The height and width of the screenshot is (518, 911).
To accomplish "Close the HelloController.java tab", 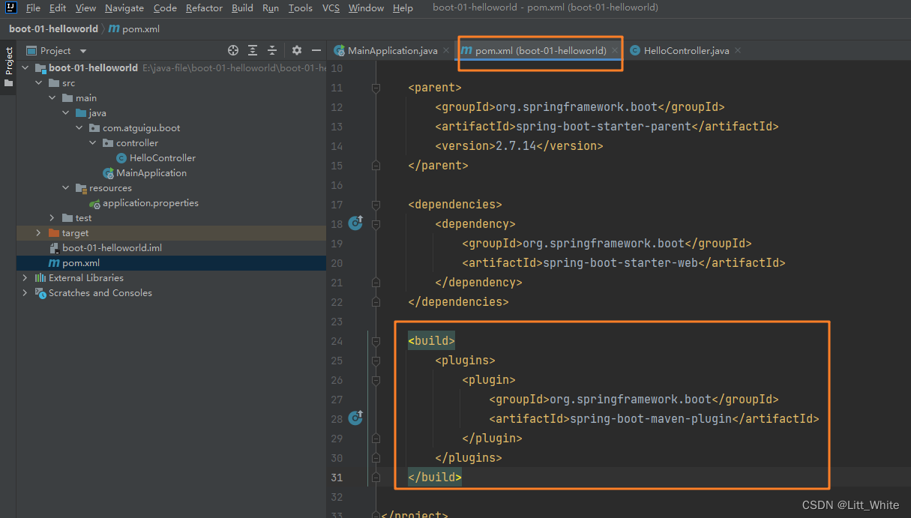I will [738, 51].
